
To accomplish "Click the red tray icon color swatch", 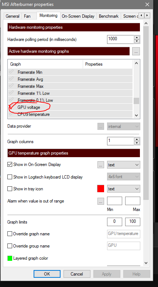I will point(100,189).
